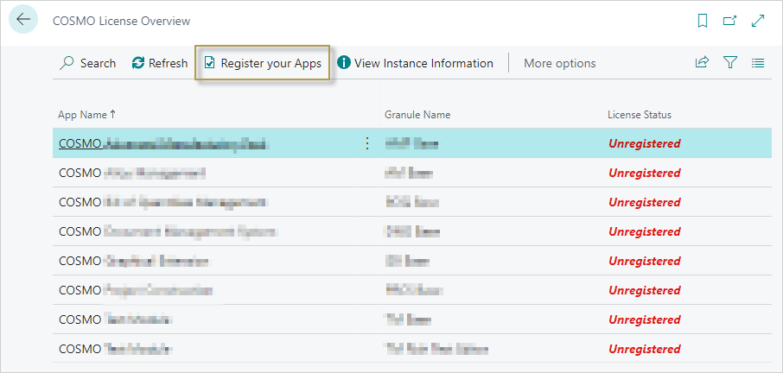Click the share icon in toolbar

click(x=702, y=63)
